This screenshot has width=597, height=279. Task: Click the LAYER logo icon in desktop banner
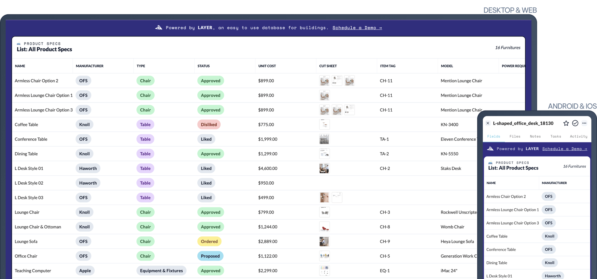[x=159, y=27]
